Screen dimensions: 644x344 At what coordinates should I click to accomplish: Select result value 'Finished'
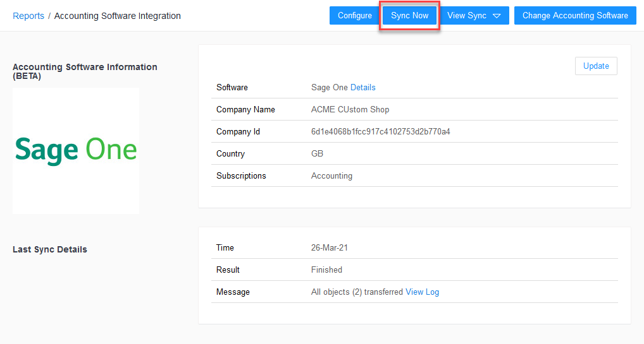click(x=326, y=270)
